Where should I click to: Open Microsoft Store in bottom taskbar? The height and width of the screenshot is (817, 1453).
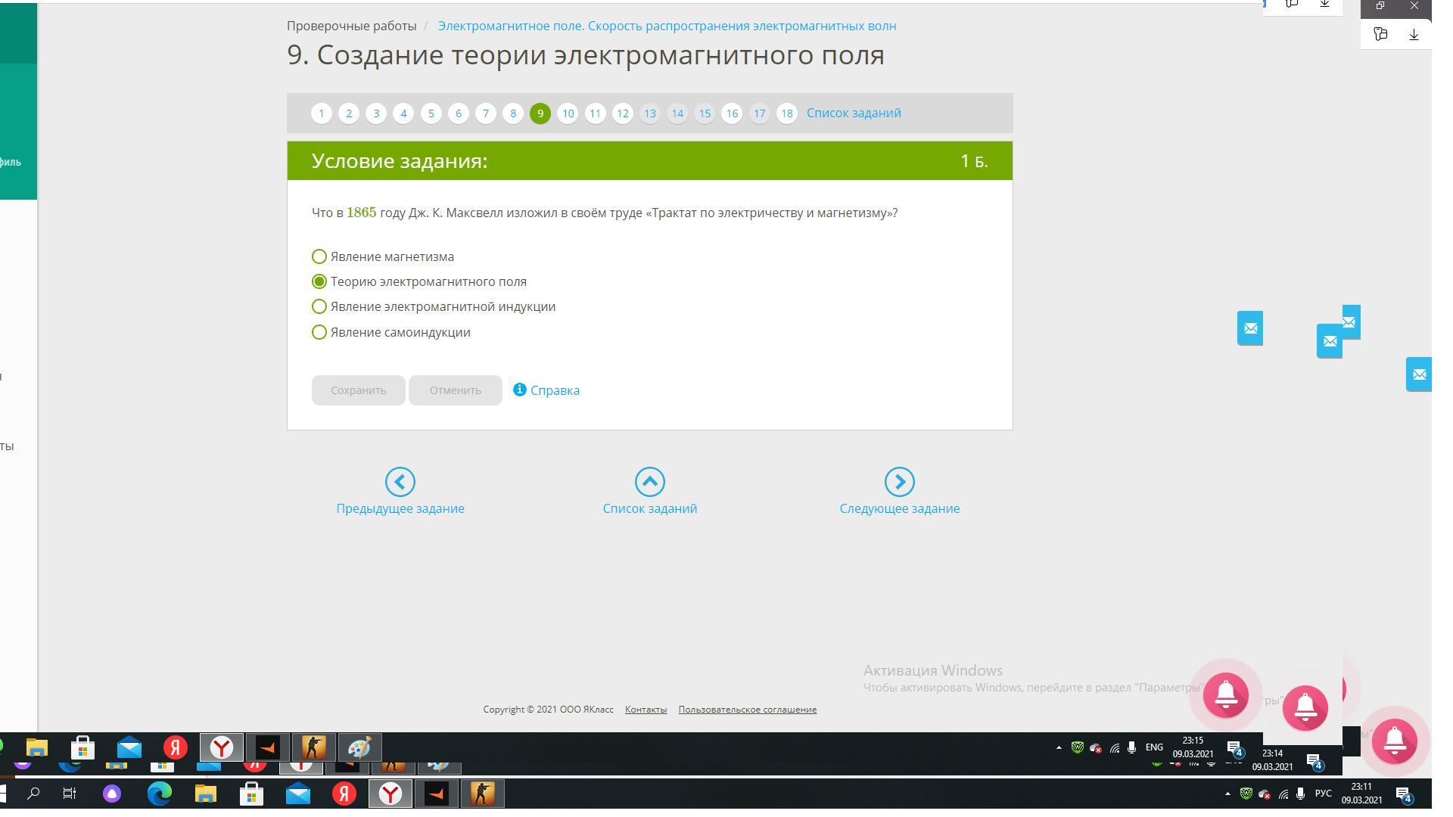click(251, 794)
